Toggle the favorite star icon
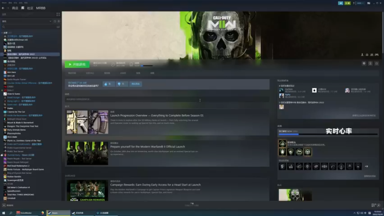 tap(377, 63)
